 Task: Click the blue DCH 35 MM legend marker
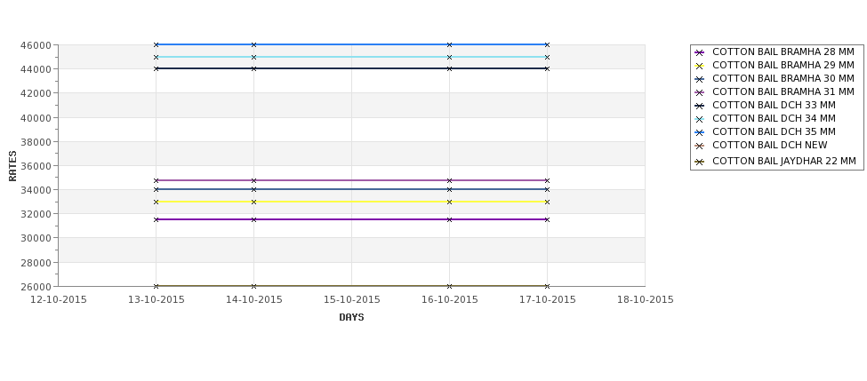[x=699, y=132]
